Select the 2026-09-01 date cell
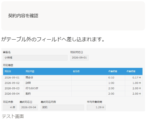Screen dimensions: 156x121 pyautogui.click(x=14, y=78)
